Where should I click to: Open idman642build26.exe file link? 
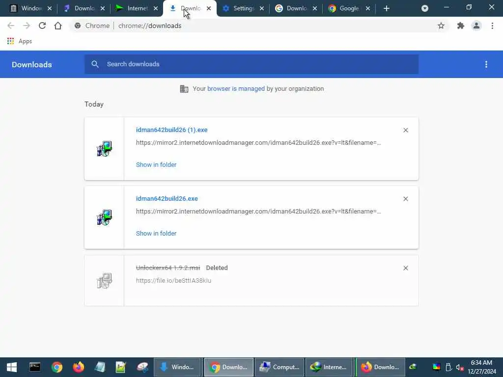[167, 199]
